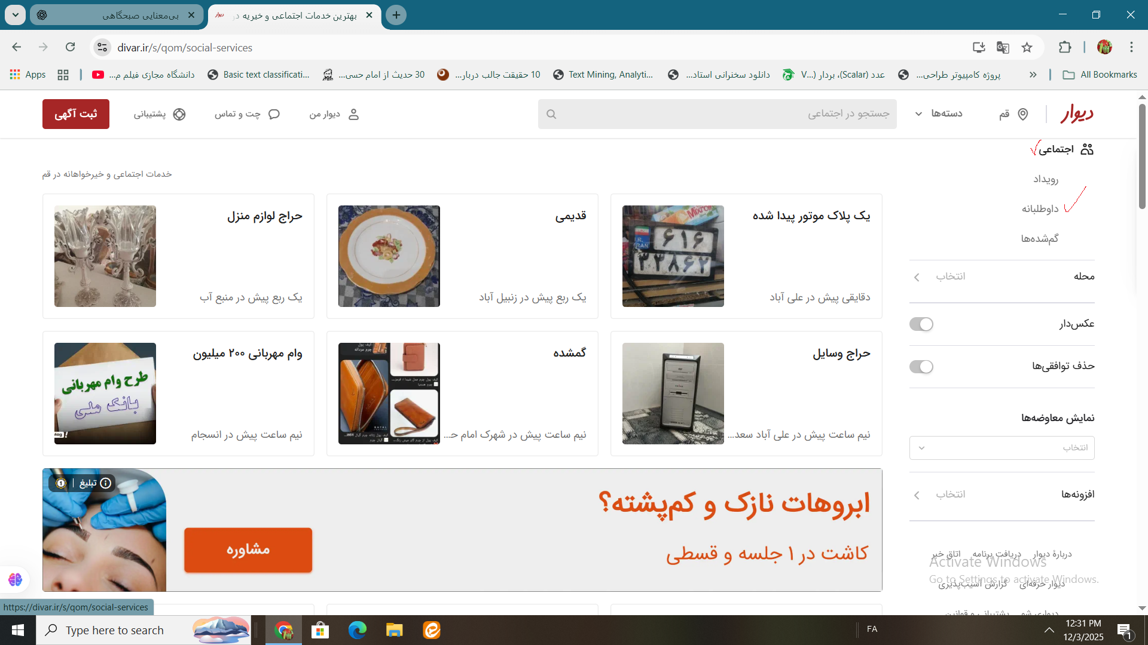Expand the افزونه‌ها filter row
The width and height of the screenshot is (1148, 645).
pos(1002,494)
